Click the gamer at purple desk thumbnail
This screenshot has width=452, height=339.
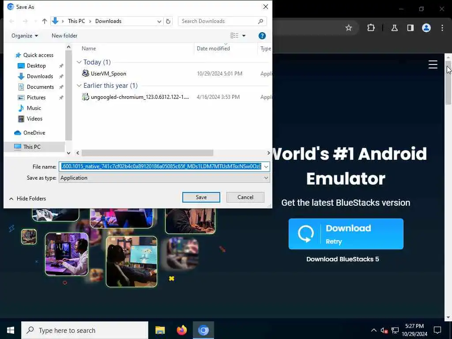(x=67, y=254)
